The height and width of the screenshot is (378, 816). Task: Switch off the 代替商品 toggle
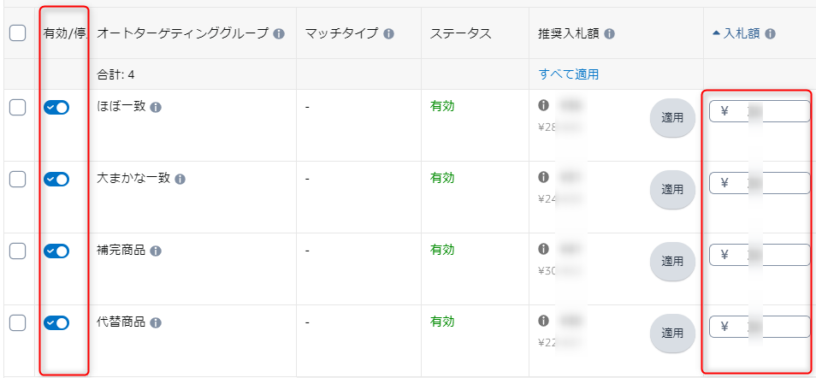[x=56, y=322]
